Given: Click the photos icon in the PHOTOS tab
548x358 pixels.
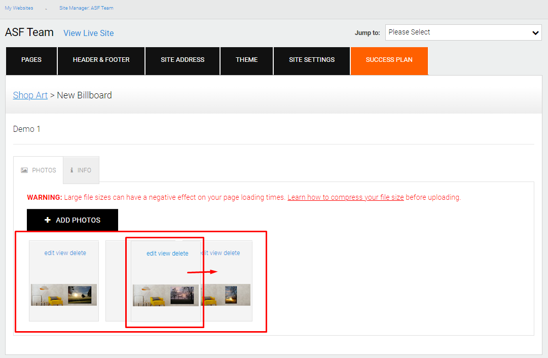Looking at the screenshot, I should 24,170.
